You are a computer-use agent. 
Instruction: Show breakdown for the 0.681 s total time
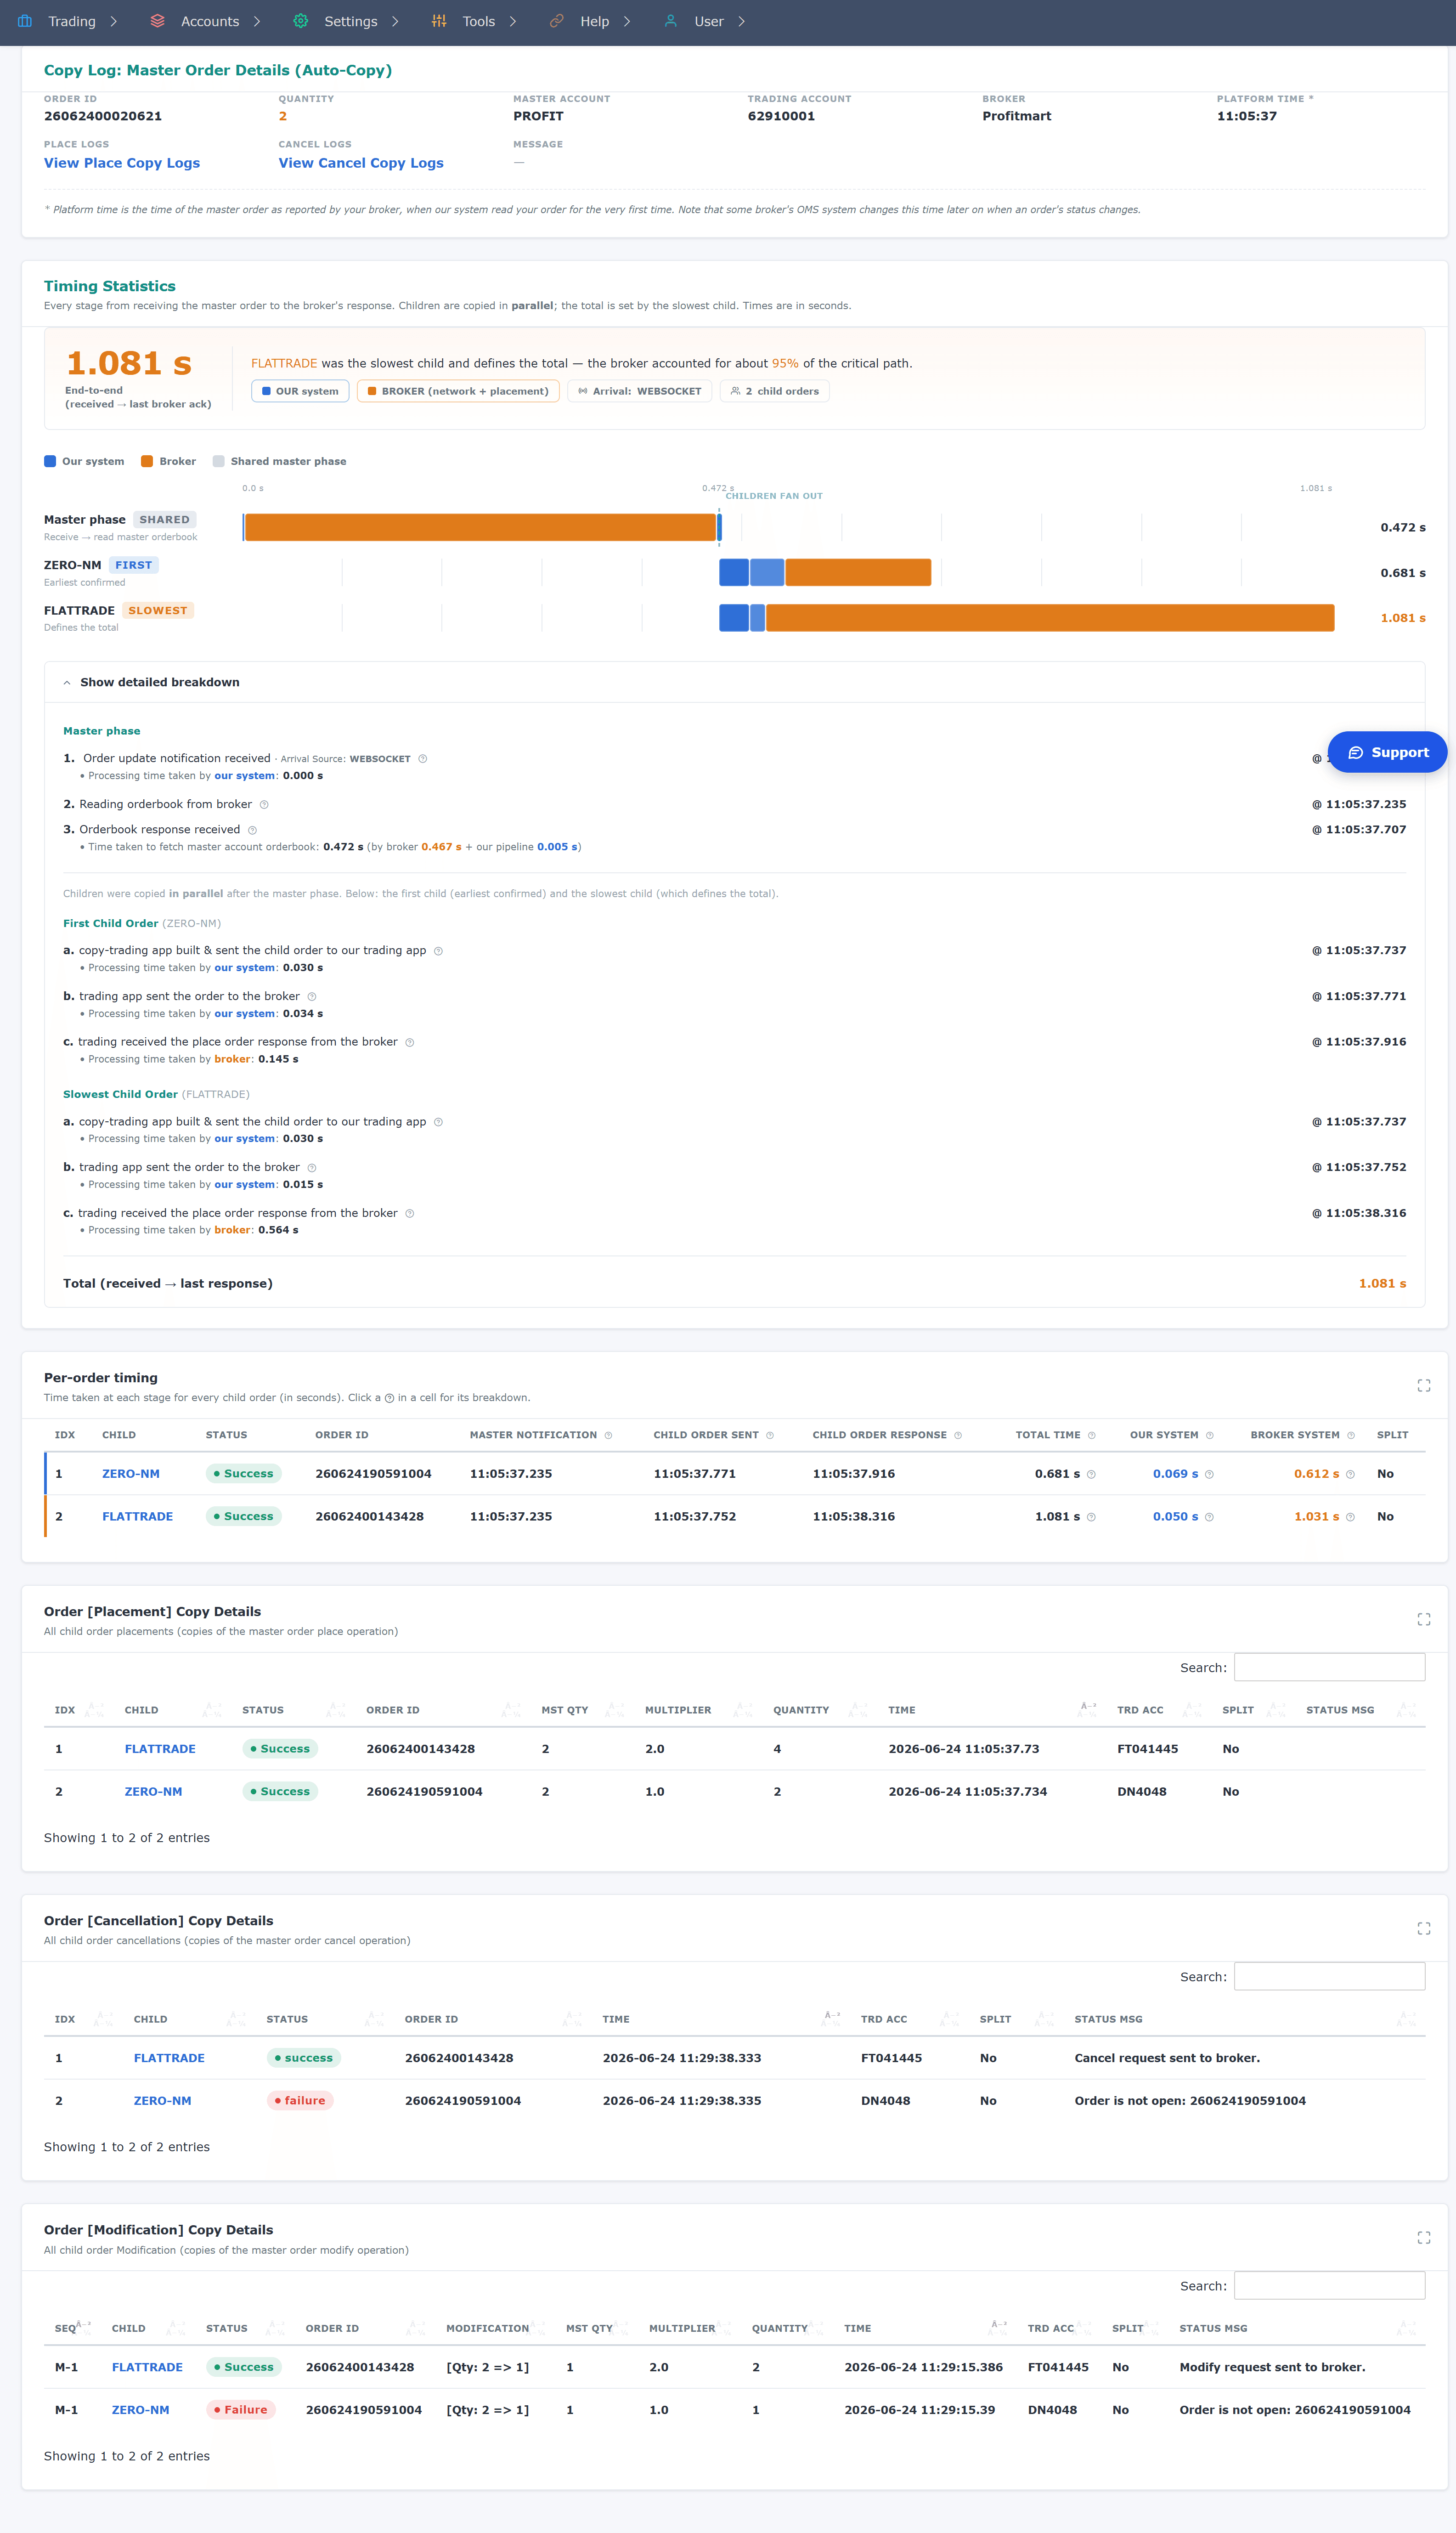coord(1091,1474)
